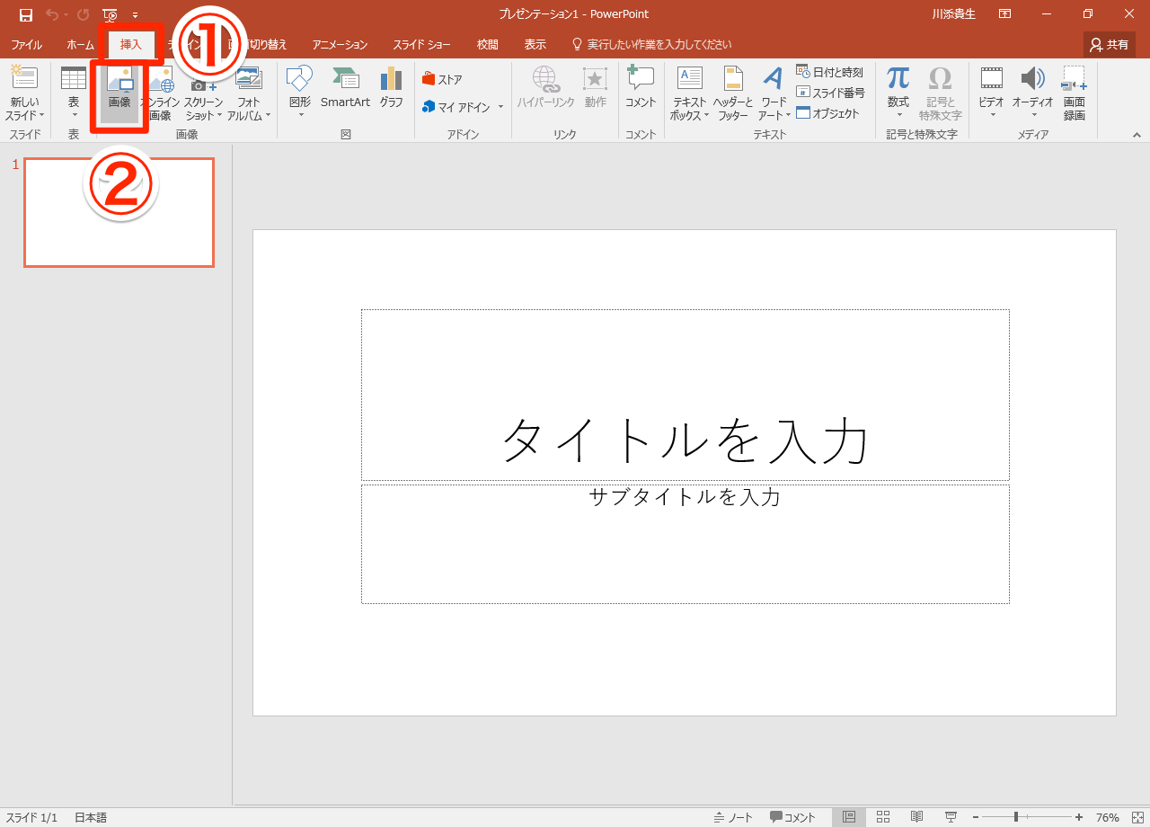Open the 表 table dropdown
This screenshot has width=1150, height=827.
point(74,93)
